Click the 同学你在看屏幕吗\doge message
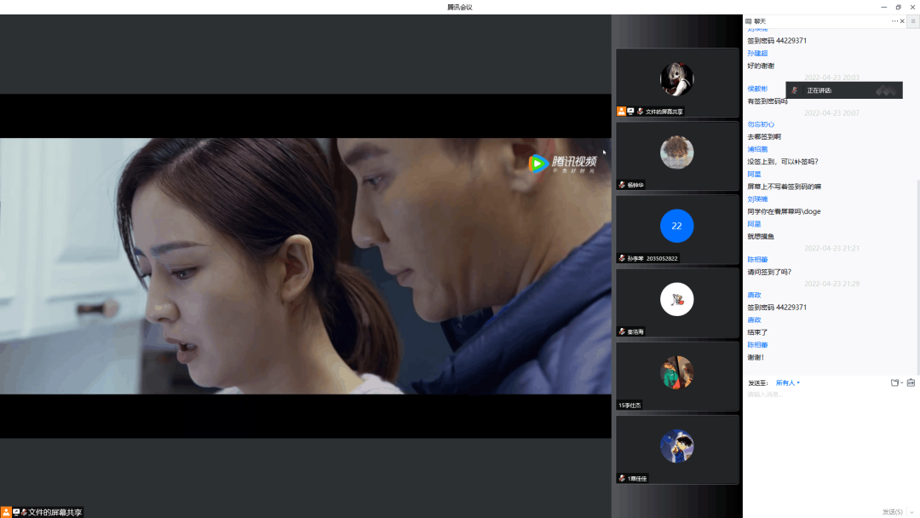 [784, 212]
